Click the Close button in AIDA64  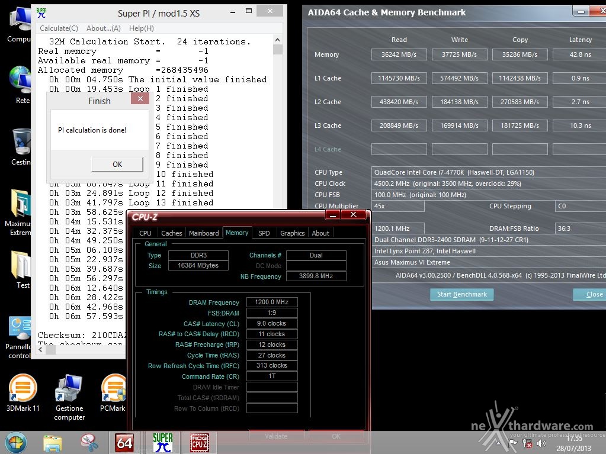tap(591, 294)
